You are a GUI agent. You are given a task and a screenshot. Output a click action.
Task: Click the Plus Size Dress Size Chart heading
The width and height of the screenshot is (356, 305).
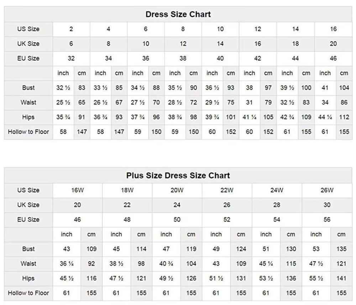(178, 176)
